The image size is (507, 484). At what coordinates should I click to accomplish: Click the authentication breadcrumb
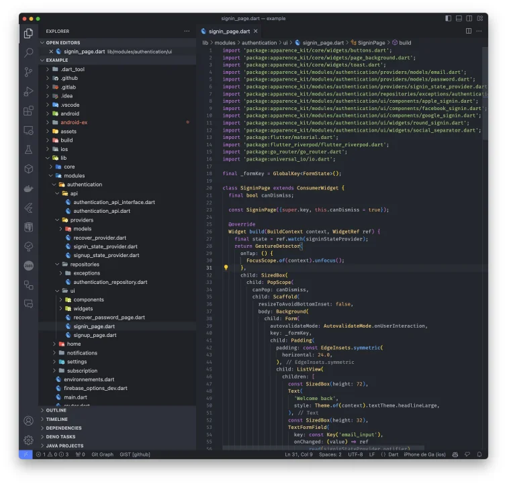[259, 43]
